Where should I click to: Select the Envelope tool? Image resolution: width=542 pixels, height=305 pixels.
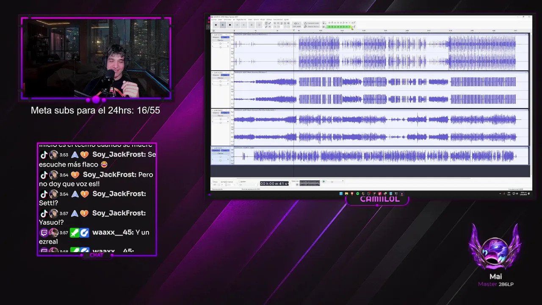tap(270, 23)
